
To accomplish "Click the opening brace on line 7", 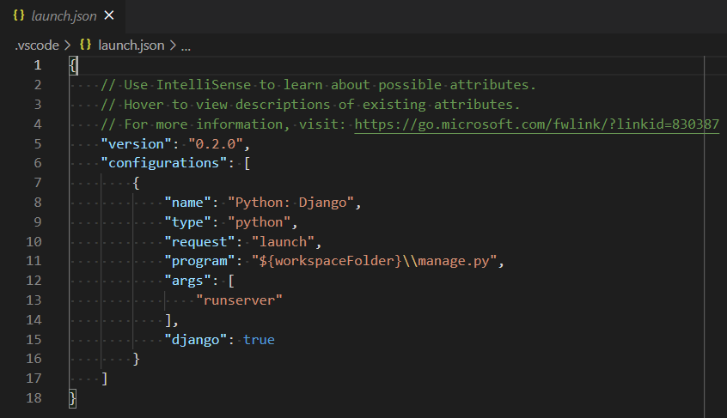I will click(136, 184).
